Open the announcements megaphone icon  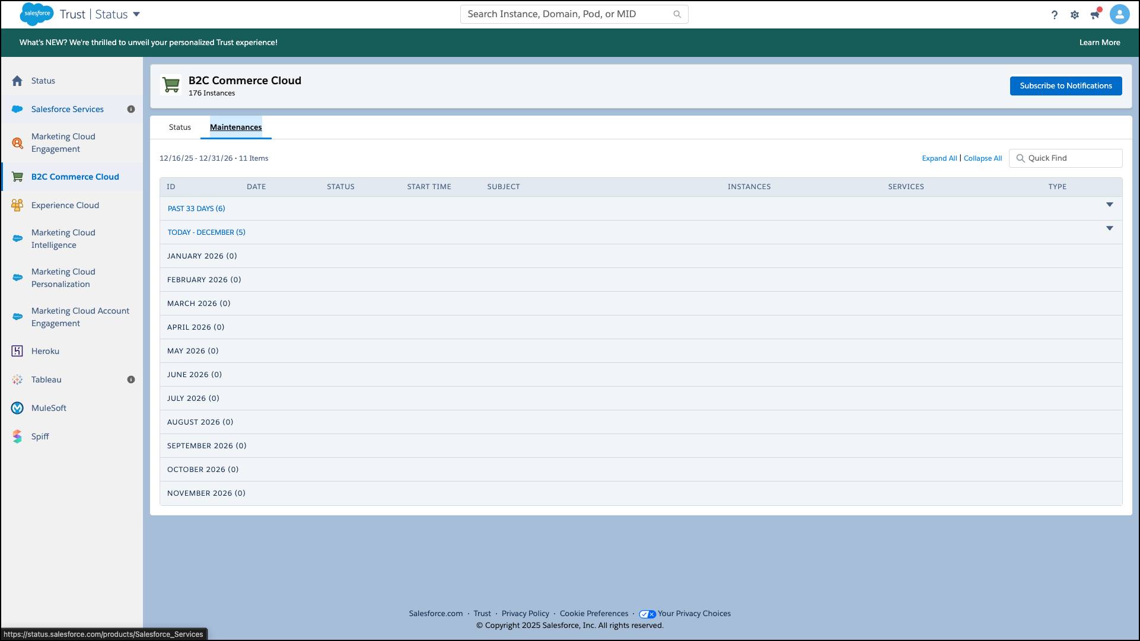click(x=1095, y=14)
